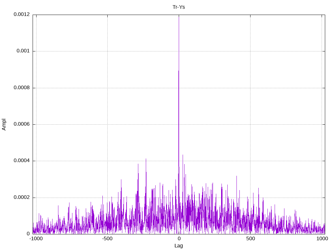Click the plot title Tr-Ys

click(x=178, y=7)
